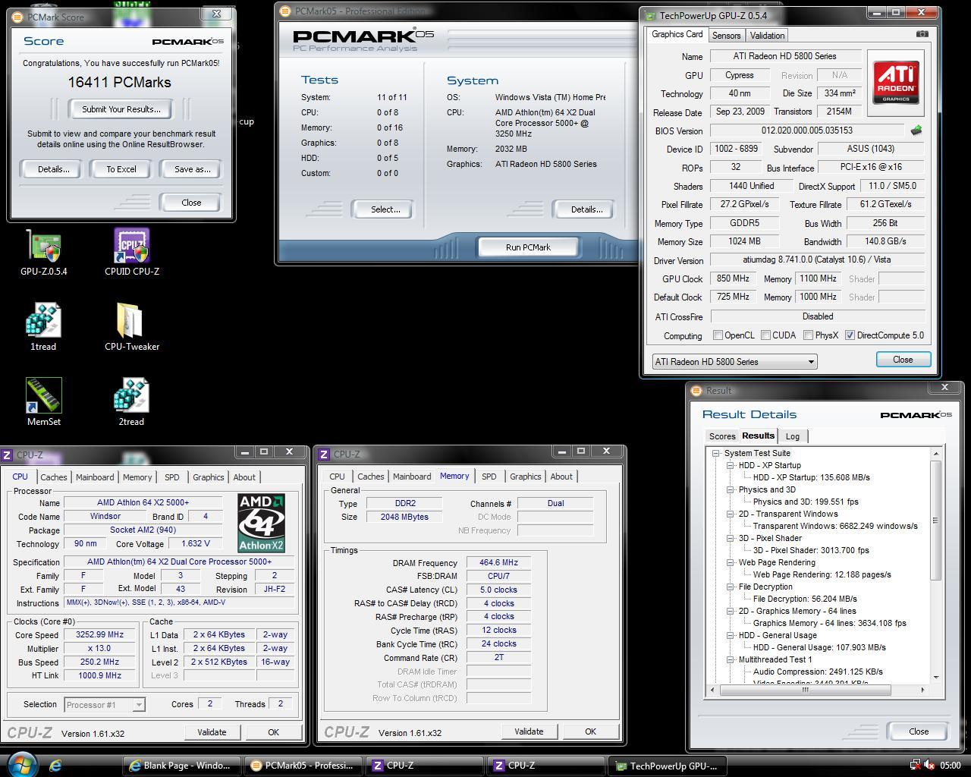Screen dimensions: 971x777
Task: Click the Result tree vertical scrollbar
Action: 936,522
